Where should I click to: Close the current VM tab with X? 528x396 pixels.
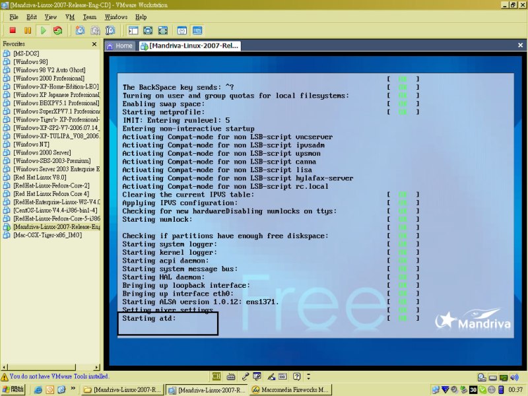[520, 45]
